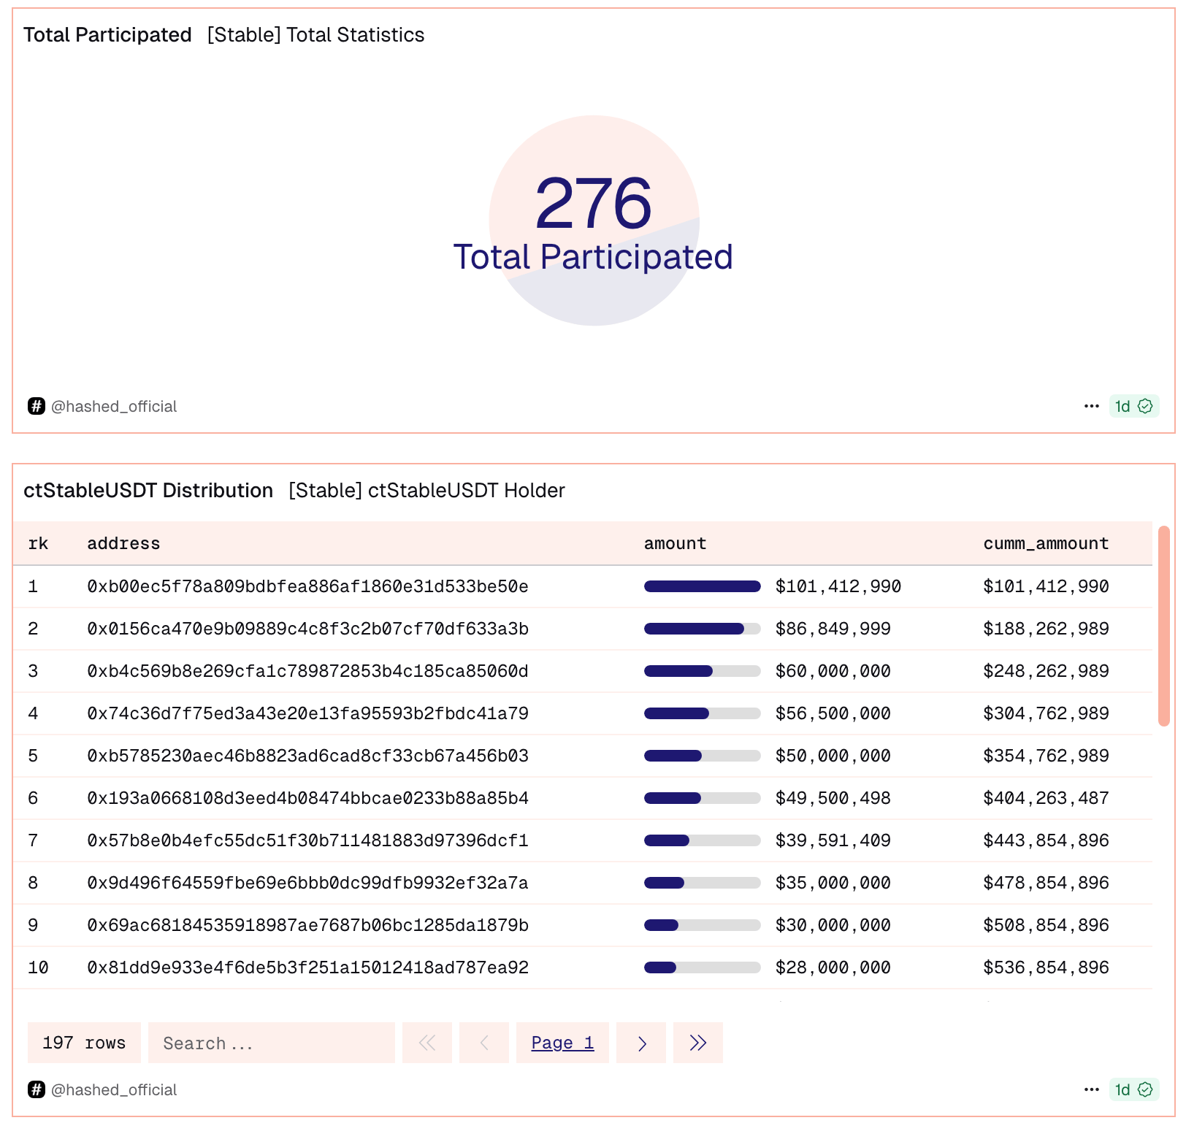The height and width of the screenshot is (1123, 1186).
Task: Click the 1d verified check badge in ctStableUSDT Distribution panel
Action: 1133,1089
